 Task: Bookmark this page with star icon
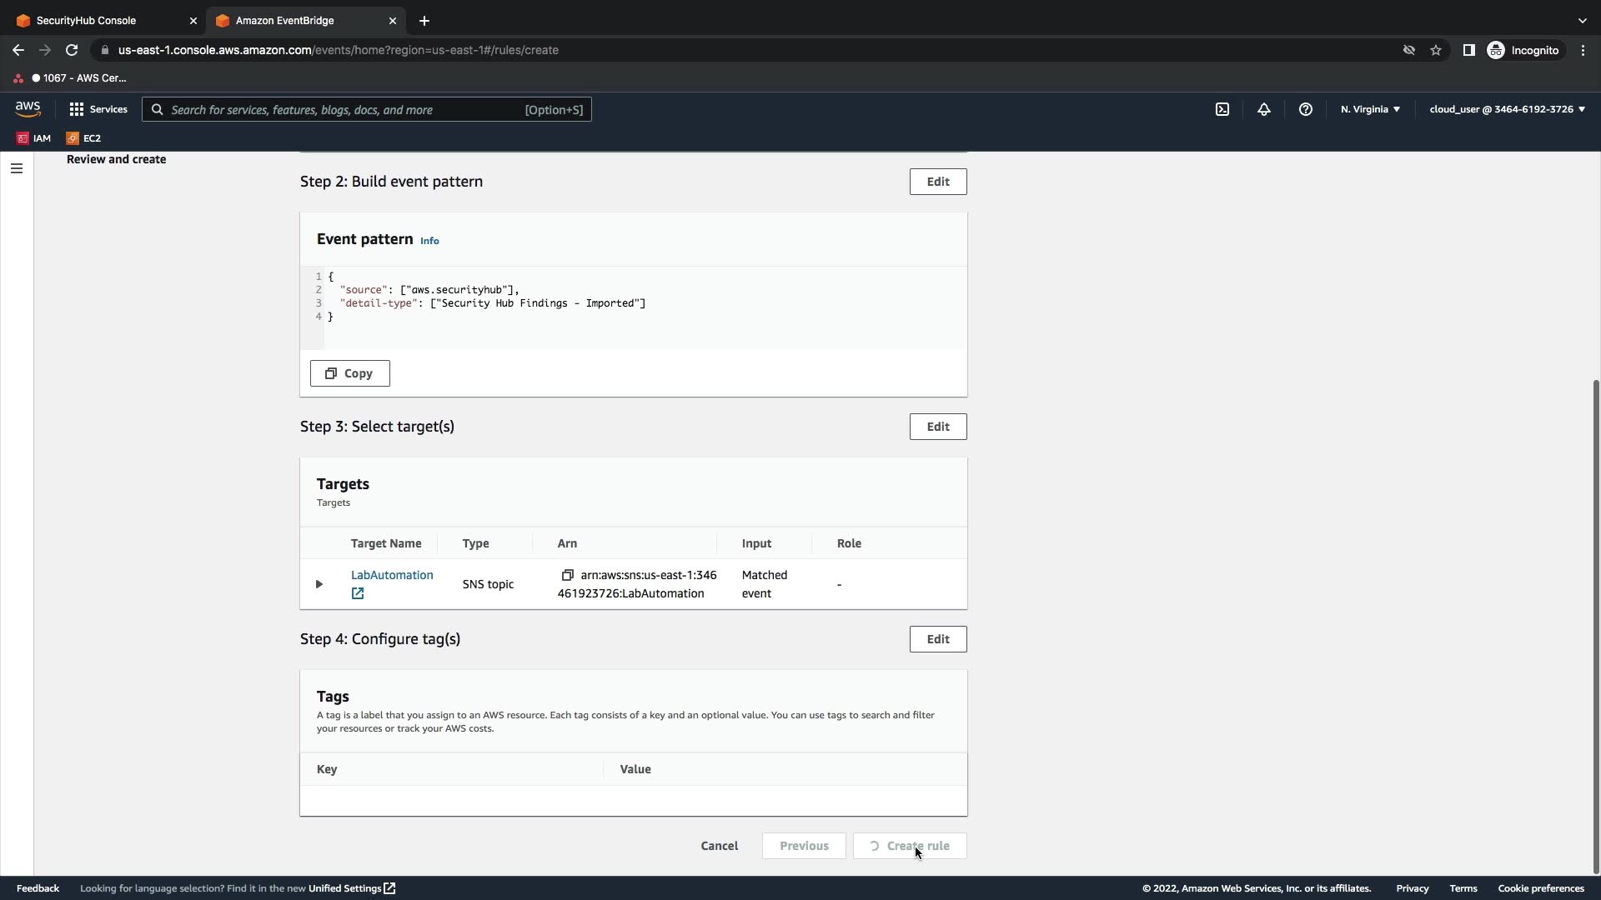(x=1436, y=50)
